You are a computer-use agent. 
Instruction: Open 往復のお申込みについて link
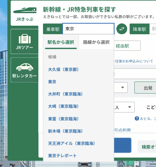(134, 61)
